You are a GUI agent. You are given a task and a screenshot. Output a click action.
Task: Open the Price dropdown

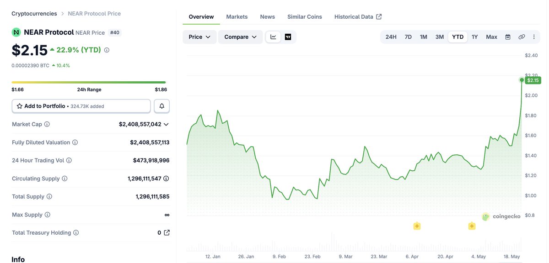coord(199,37)
